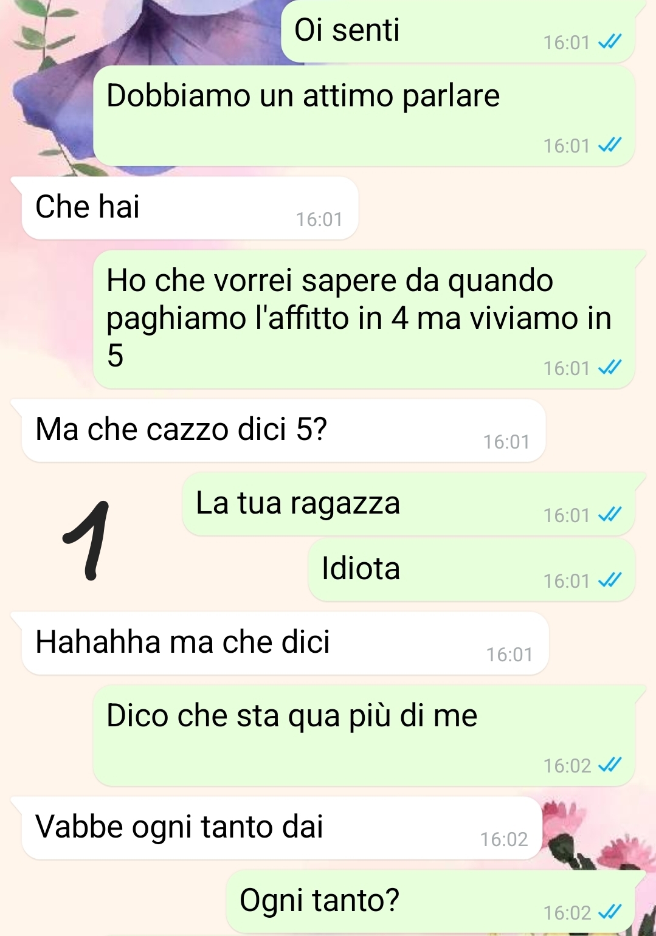
Task: Tap read ticks on "Dobbiamo un attimo parlare"
Action: (610, 145)
